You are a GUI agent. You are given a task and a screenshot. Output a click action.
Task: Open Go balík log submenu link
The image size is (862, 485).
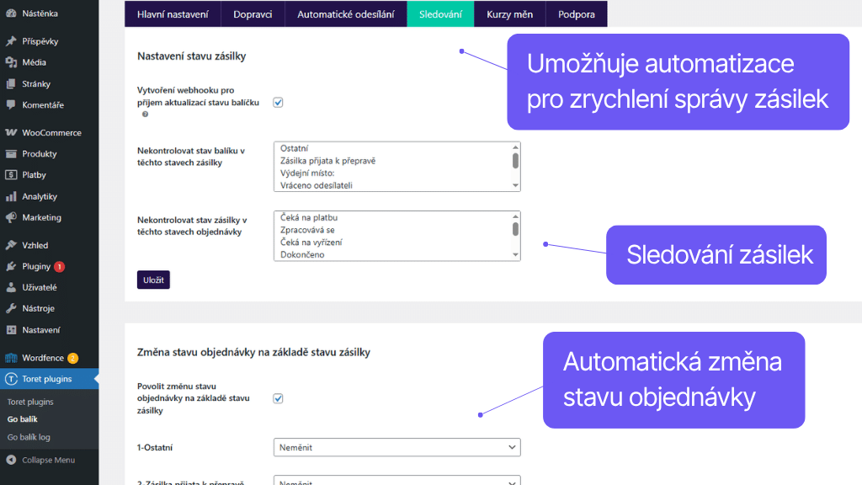pos(29,437)
